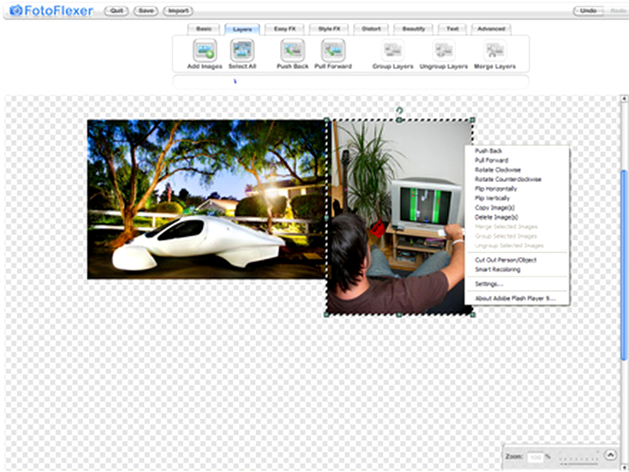
Task: Click top-right resize handle of selected photo
Action: pyautogui.click(x=472, y=120)
